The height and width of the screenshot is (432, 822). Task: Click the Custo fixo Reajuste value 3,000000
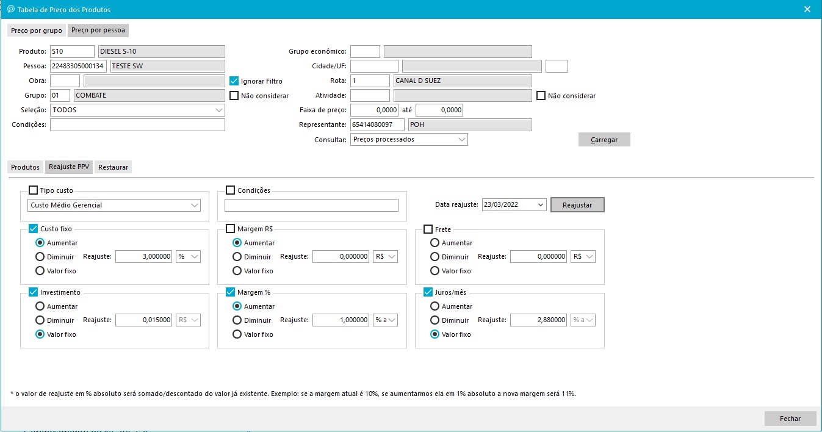tap(144, 257)
